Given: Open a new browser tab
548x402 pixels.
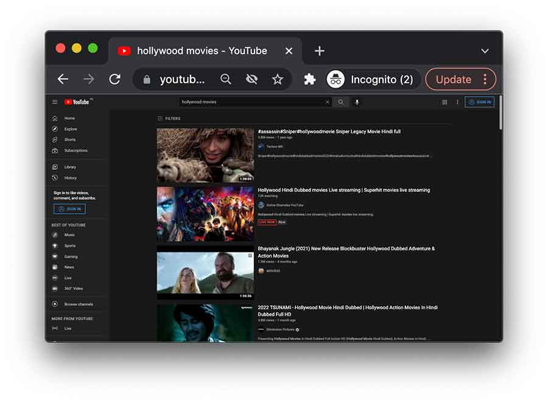Looking at the screenshot, I should click(320, 51).
